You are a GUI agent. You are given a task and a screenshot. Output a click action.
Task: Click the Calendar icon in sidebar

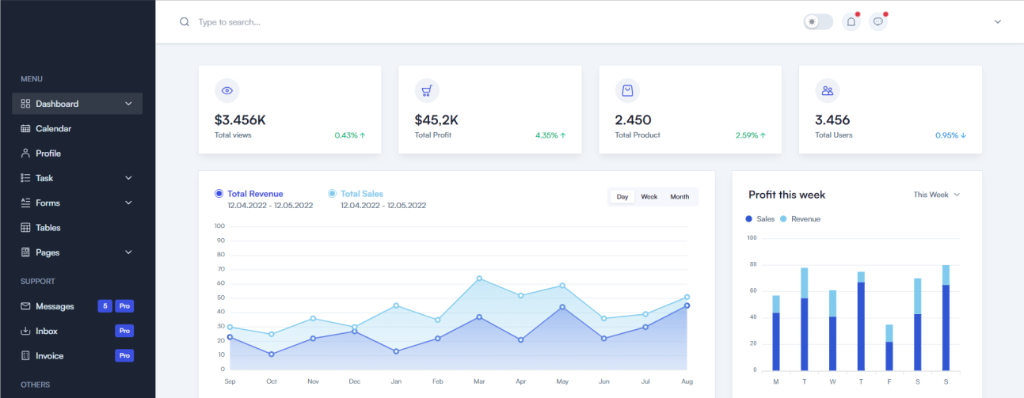click(25, 129)
